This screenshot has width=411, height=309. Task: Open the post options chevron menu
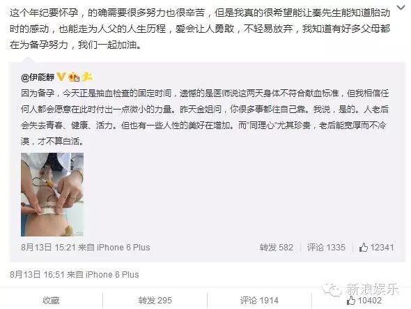click(401, 8)
